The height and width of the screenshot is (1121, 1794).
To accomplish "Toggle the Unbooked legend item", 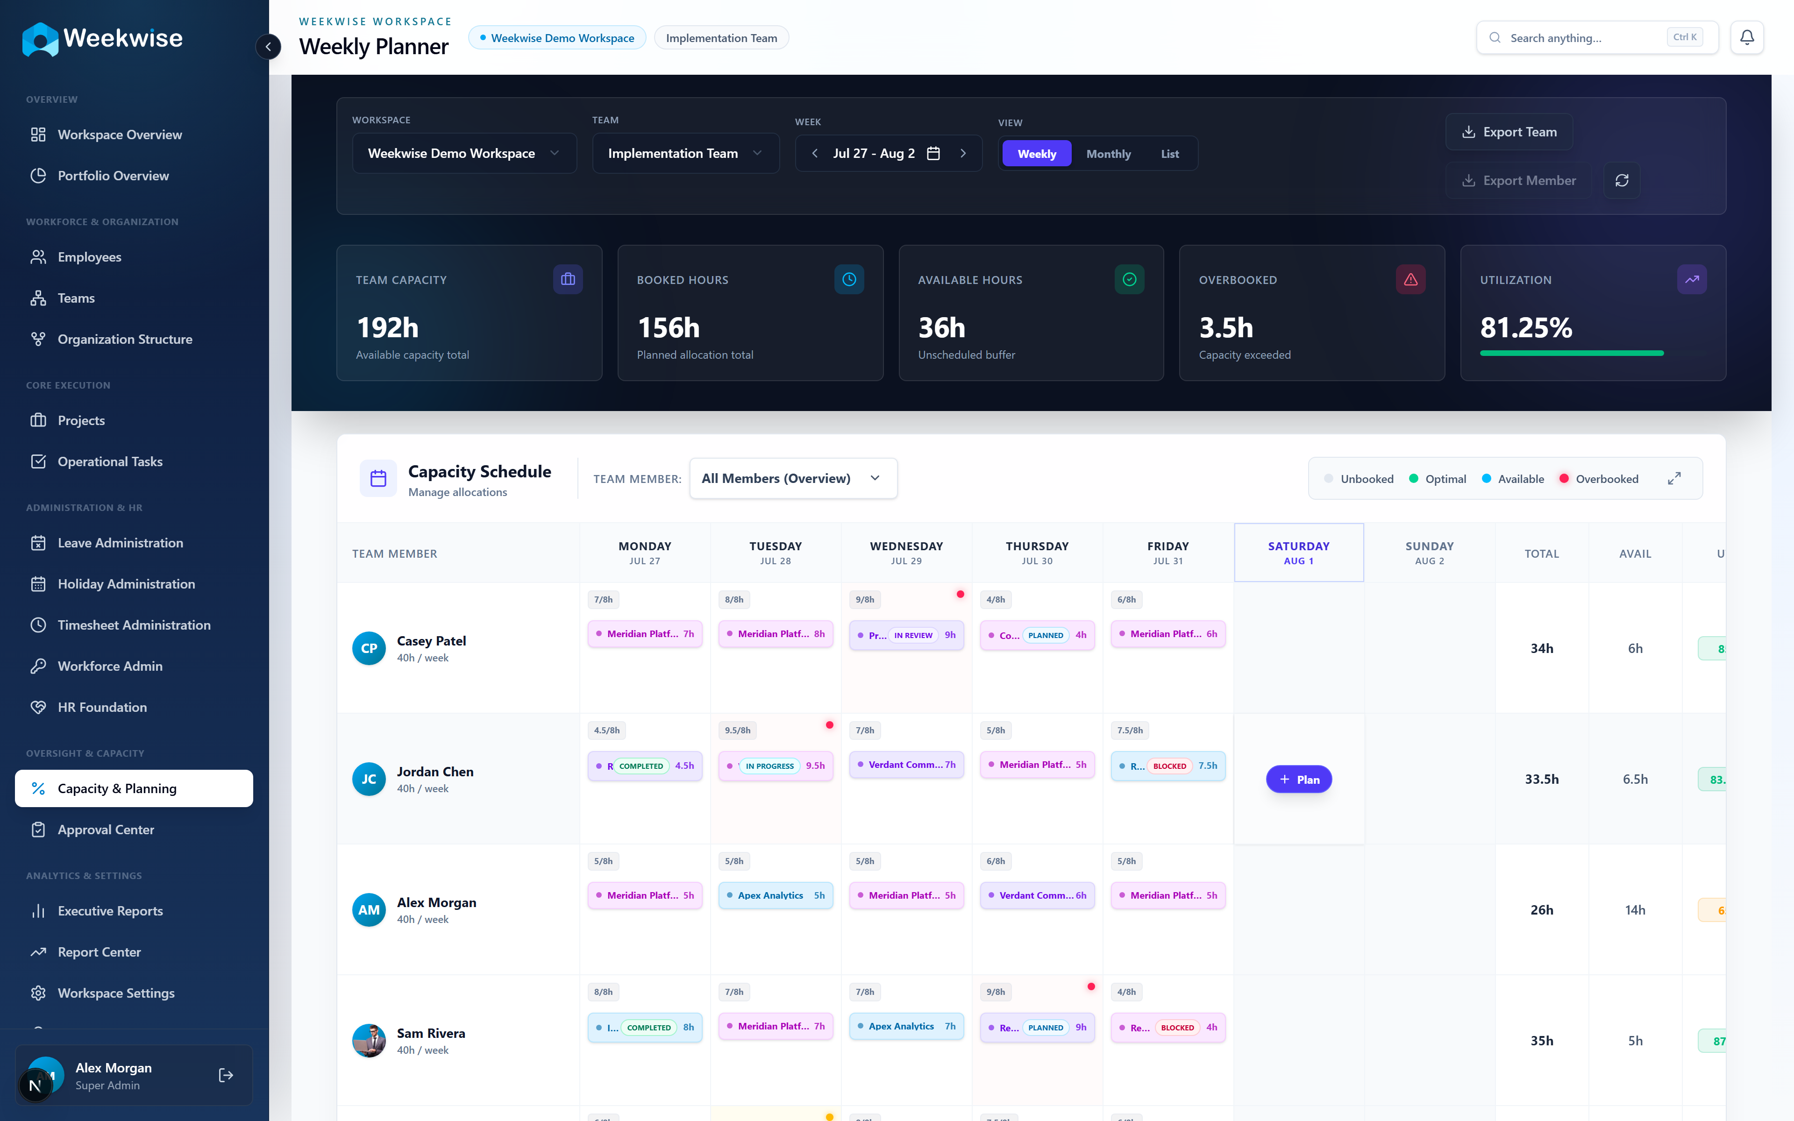I will (x=1359, y=479).
